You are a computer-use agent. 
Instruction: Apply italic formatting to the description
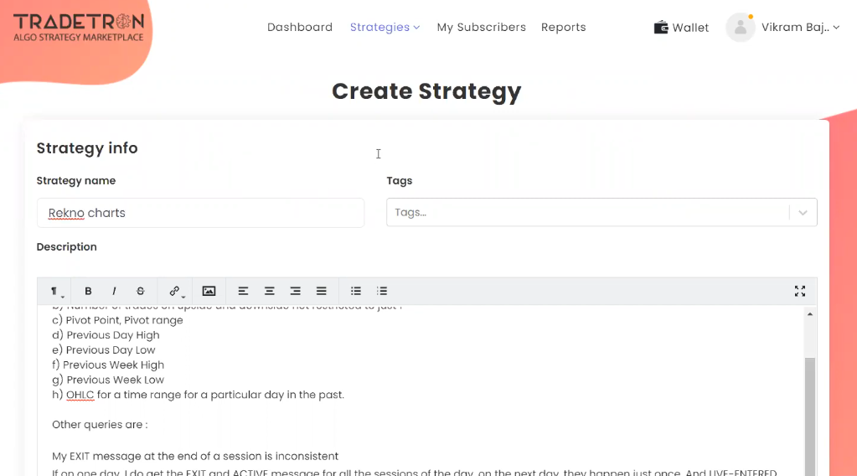(114, 291)
